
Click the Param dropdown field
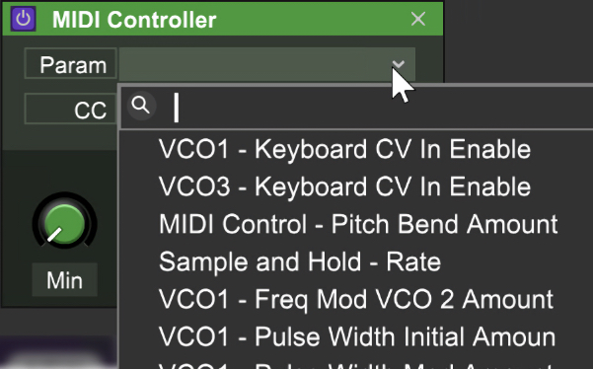tap(267, 64)
